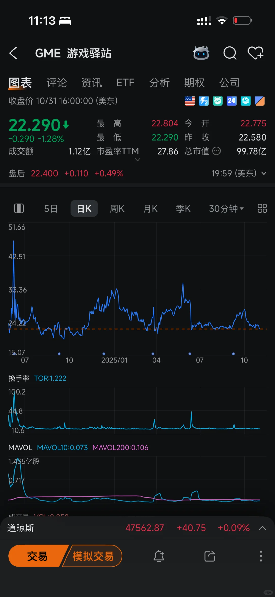Tap the Dow value 47562.87
The width and height of the screenshot is (275, 597).
(x=145, y=528)
